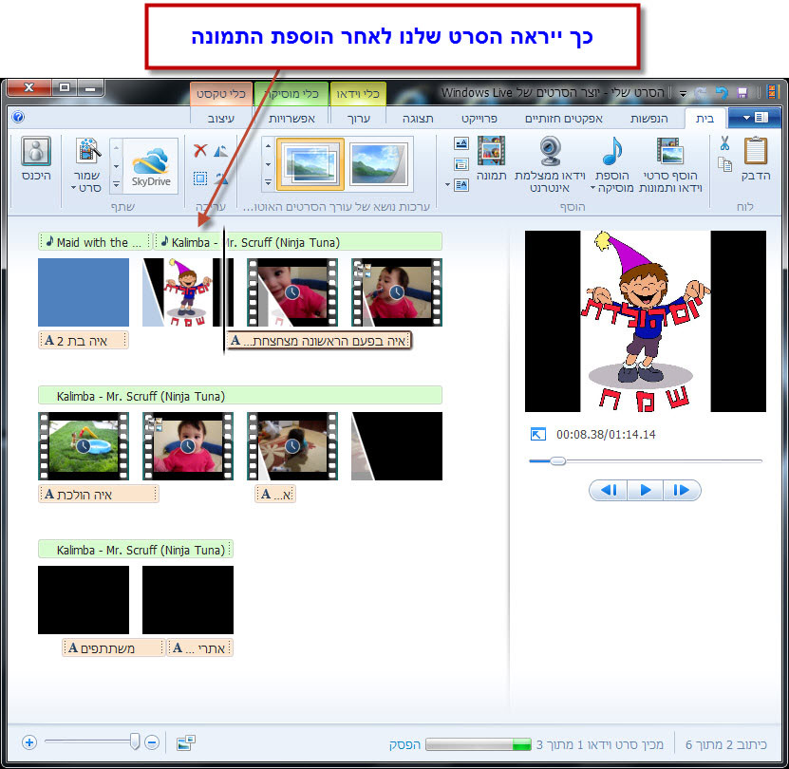Image resolution: width=789 pixels, height=769 pixels.
Task: Click the Movie Maker app icon
Action: coord(772,92)
